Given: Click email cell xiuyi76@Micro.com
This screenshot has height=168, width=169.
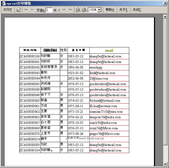Looking at the screenshot, I should (x=109, y=128).
